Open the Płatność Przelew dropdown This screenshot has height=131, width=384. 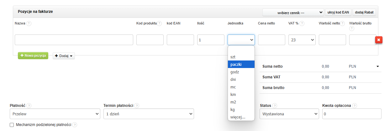tap(55, 114)
